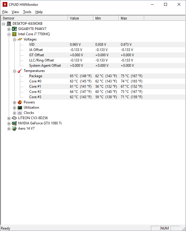186x231 pixels.
Task: Click the Temperatures thermometer icon
Action: click(20, 71)
